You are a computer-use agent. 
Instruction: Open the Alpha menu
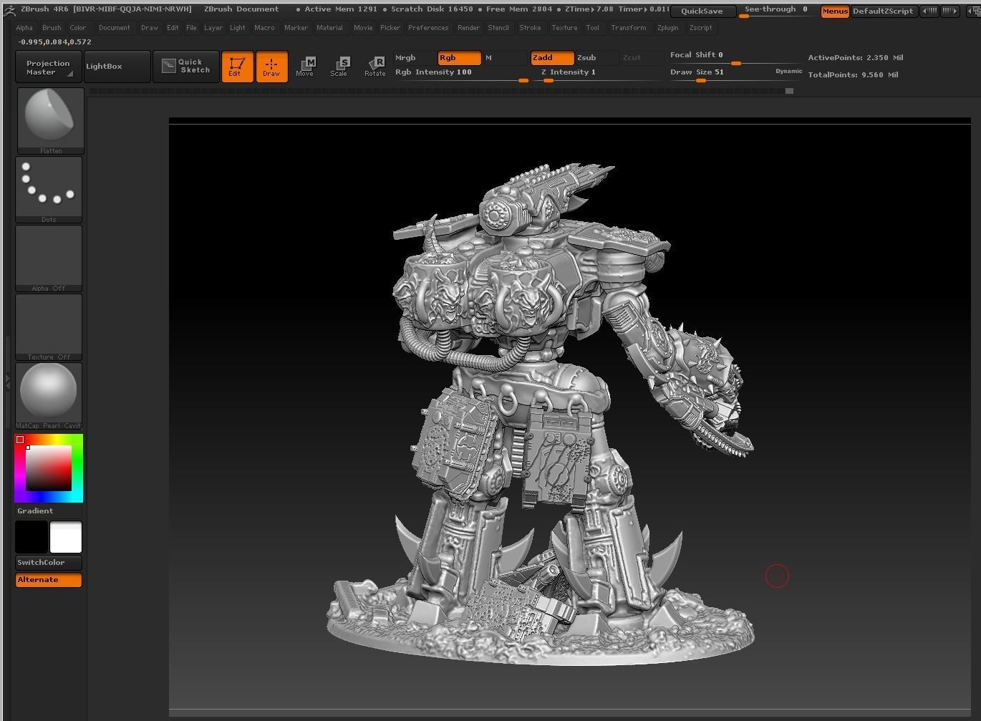tap(24, 28)
